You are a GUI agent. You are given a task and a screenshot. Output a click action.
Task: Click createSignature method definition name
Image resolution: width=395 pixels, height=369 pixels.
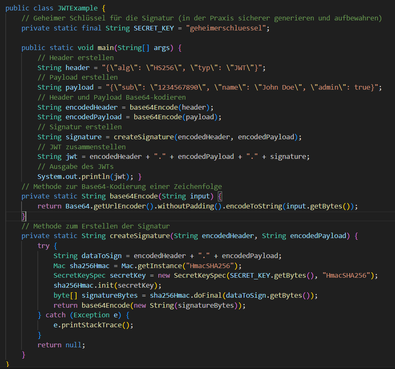[140, 236]
